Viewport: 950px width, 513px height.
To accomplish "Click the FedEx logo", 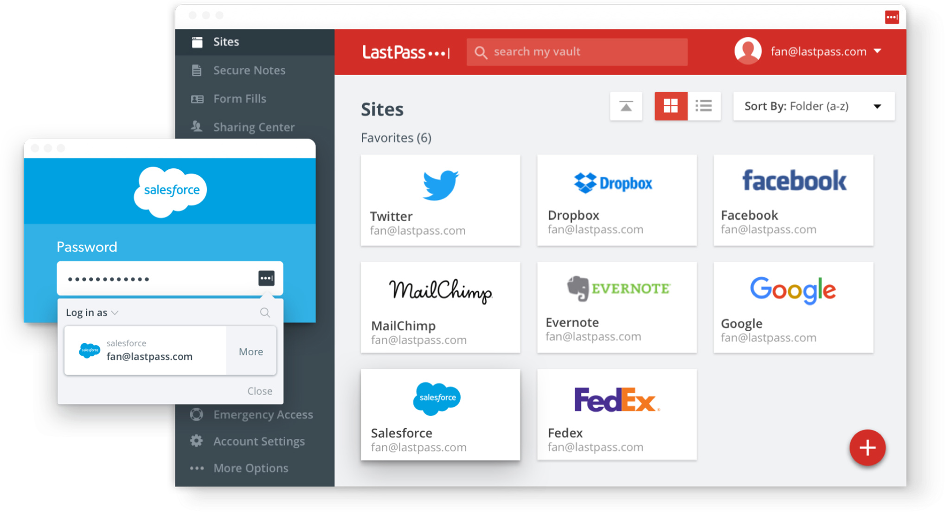I will 616,400.
